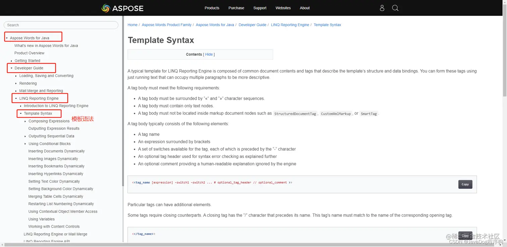Go to Aspose.Words Product Family breadcrumb
This screenshot has width=507, height=247.
click(167, 25)
